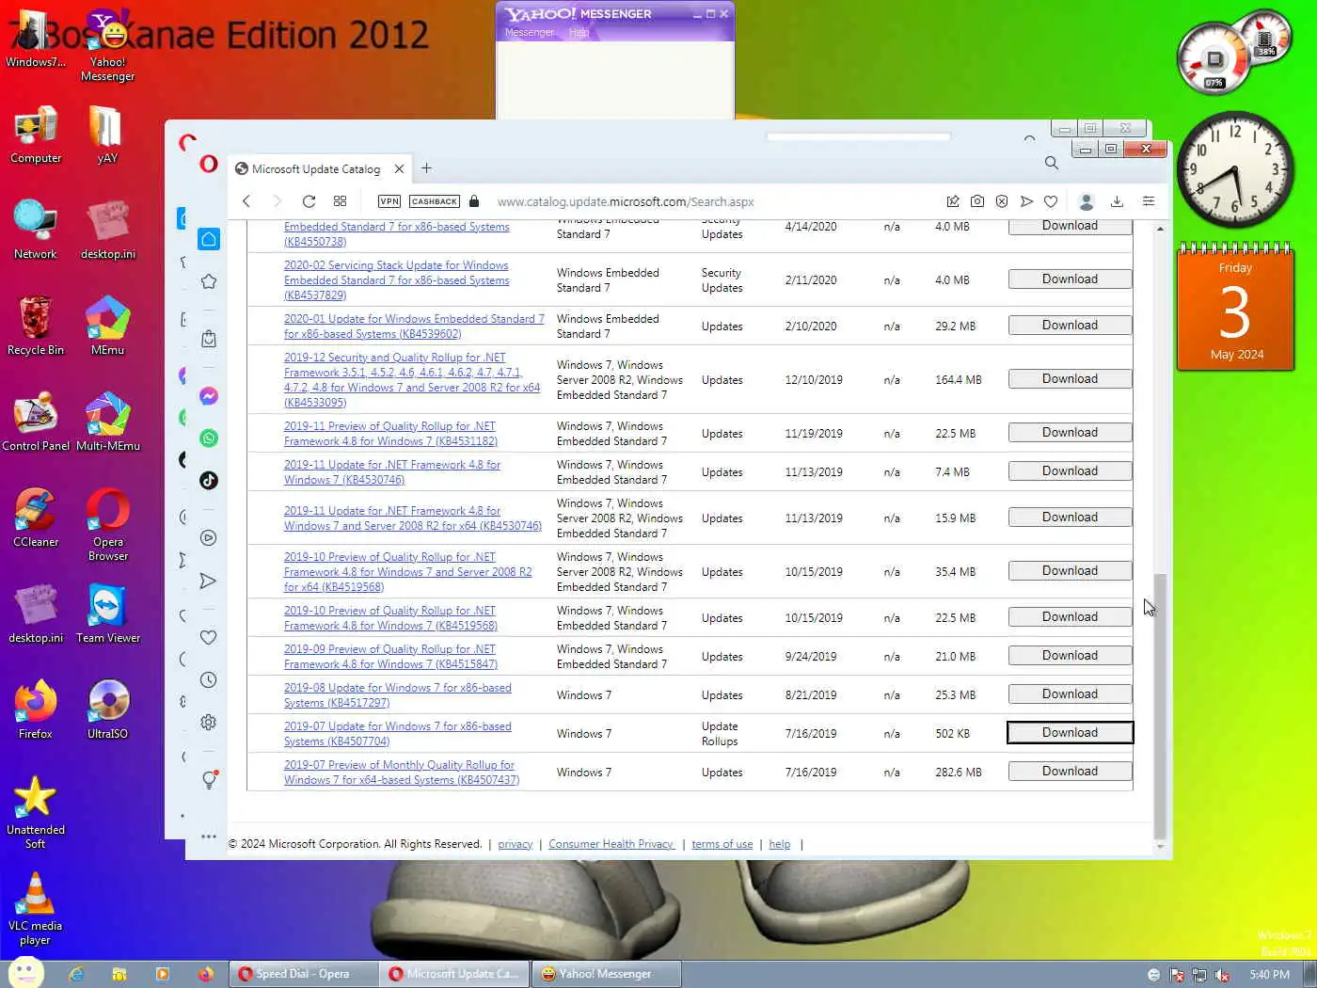The height and width of the screenshot is (988, 1317).
Task: Open the Opera menu logo button
Action: (209, 164)
